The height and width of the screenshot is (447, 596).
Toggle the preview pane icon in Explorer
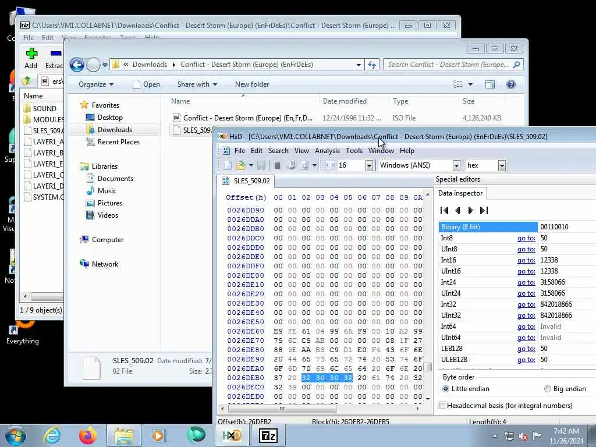pyautogui.click(x=490, y=84)
